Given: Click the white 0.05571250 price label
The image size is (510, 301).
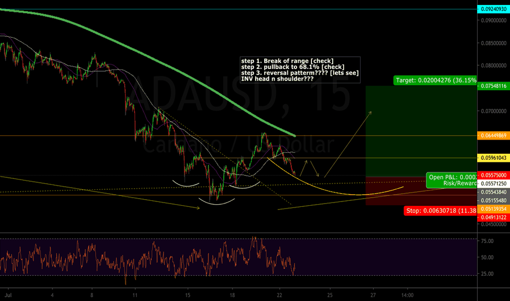Looking at the screenshot, I should 494,183.
